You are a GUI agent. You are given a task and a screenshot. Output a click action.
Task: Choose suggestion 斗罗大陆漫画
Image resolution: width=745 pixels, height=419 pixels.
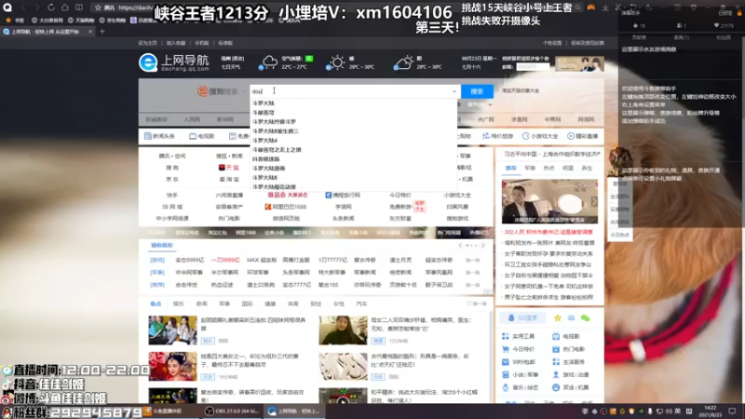point(268,169)
